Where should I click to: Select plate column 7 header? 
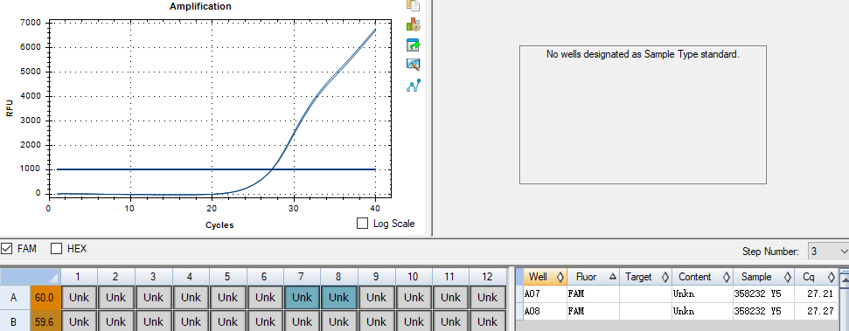coord(302,277)
